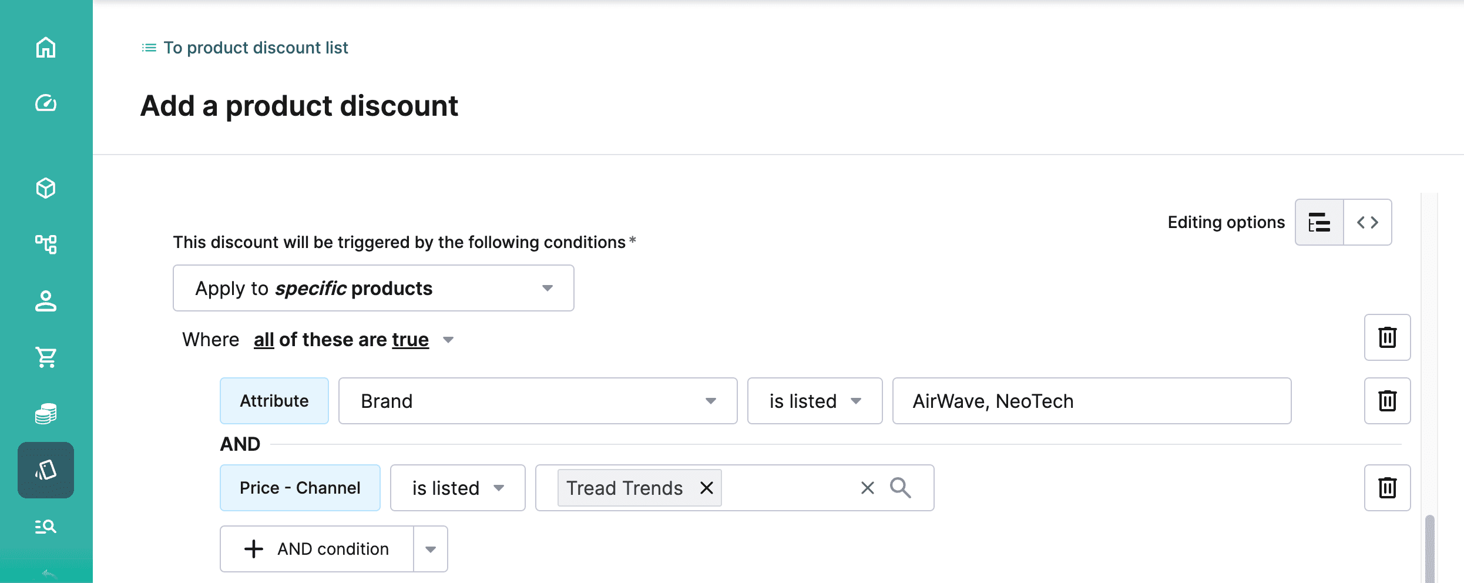The height and width of the screenshot is (583, 1464).
Task: Switch to form editing view
Action: (x=1319, y=222)
